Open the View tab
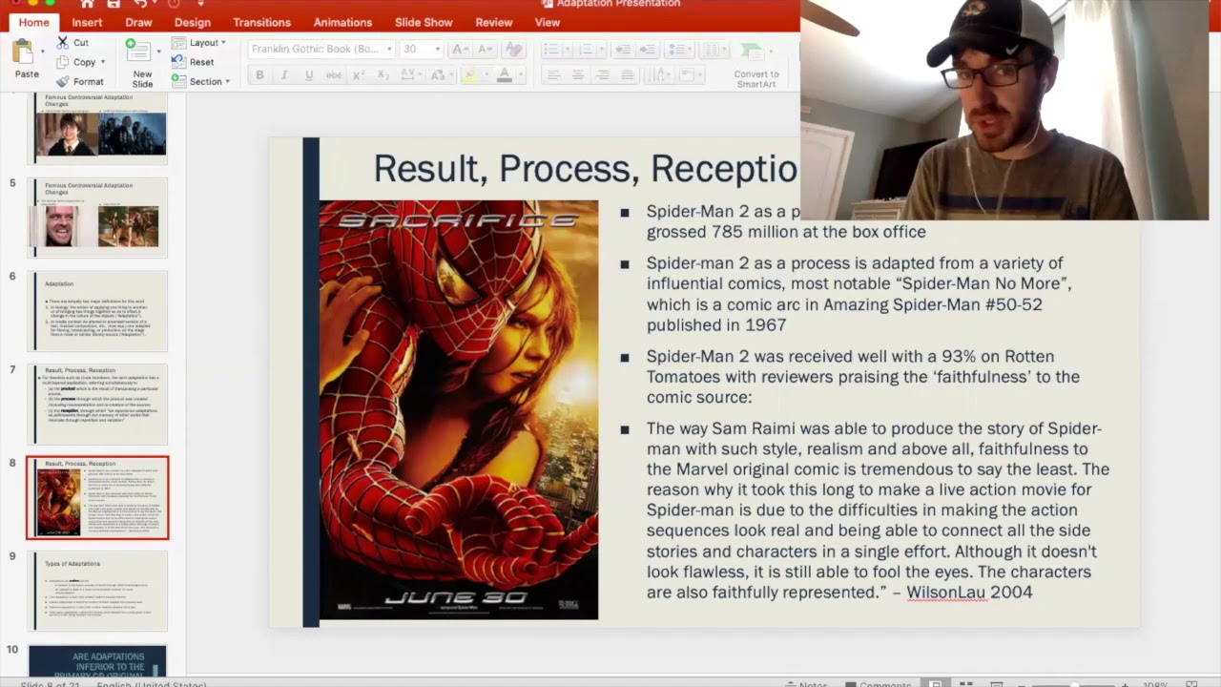The image size is (1221, 687). (548, 22)
